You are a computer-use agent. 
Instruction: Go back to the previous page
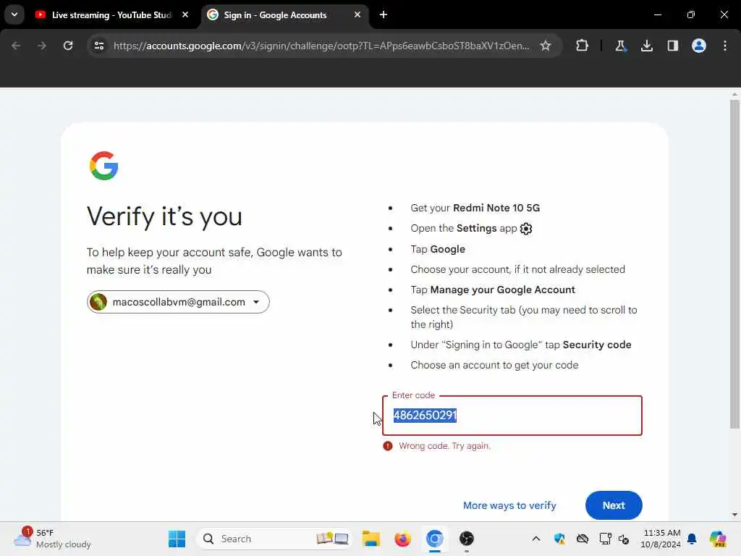click(x=16, y=46)
